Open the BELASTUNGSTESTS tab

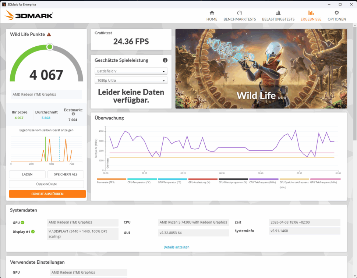(278, 16)
